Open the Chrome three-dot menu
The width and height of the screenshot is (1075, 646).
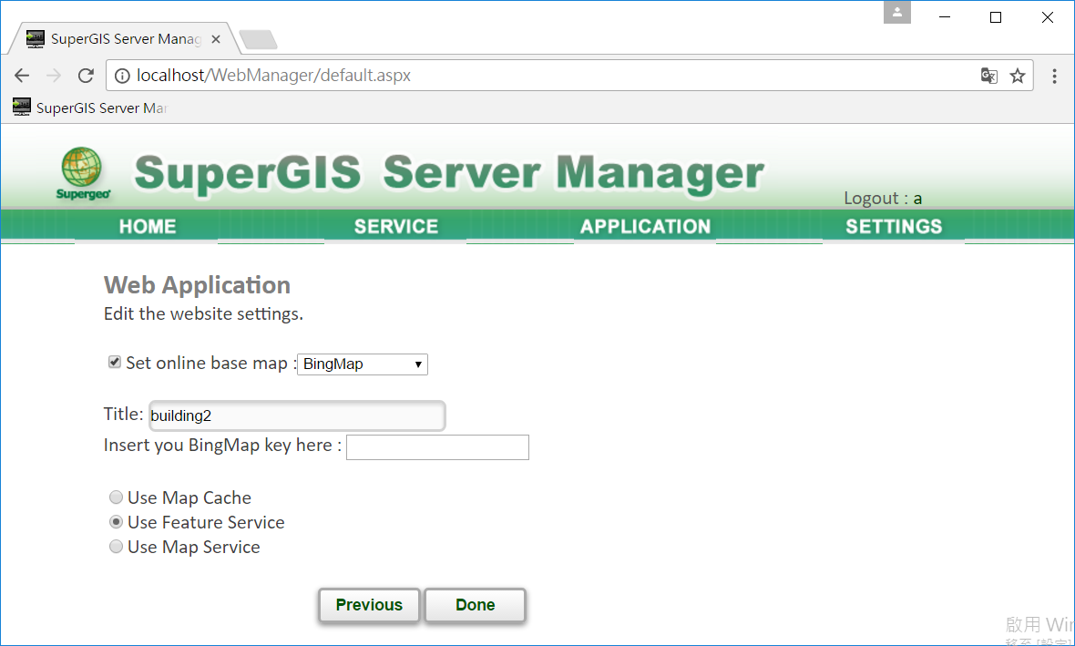[1054, 76]
